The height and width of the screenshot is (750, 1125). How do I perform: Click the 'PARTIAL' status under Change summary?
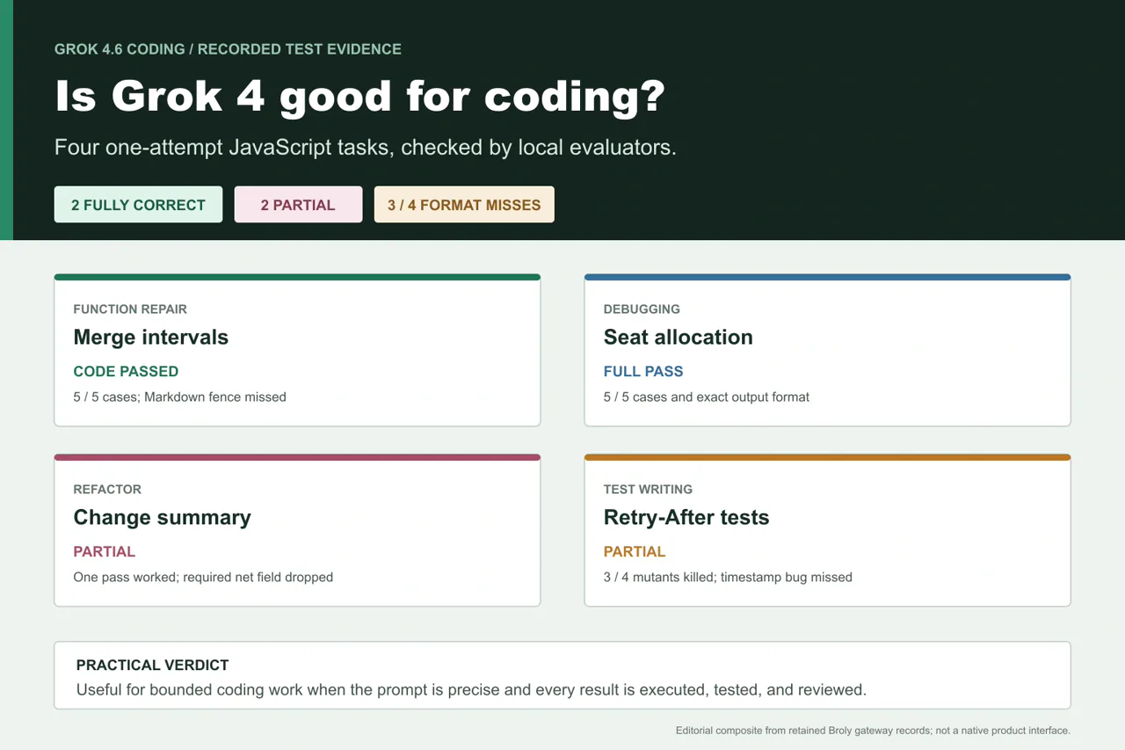pyautogui.click(x=105, y=551)
